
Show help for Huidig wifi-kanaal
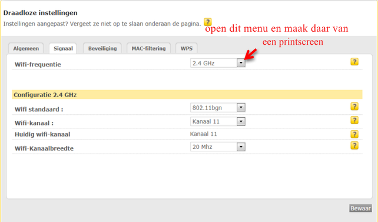354,134
